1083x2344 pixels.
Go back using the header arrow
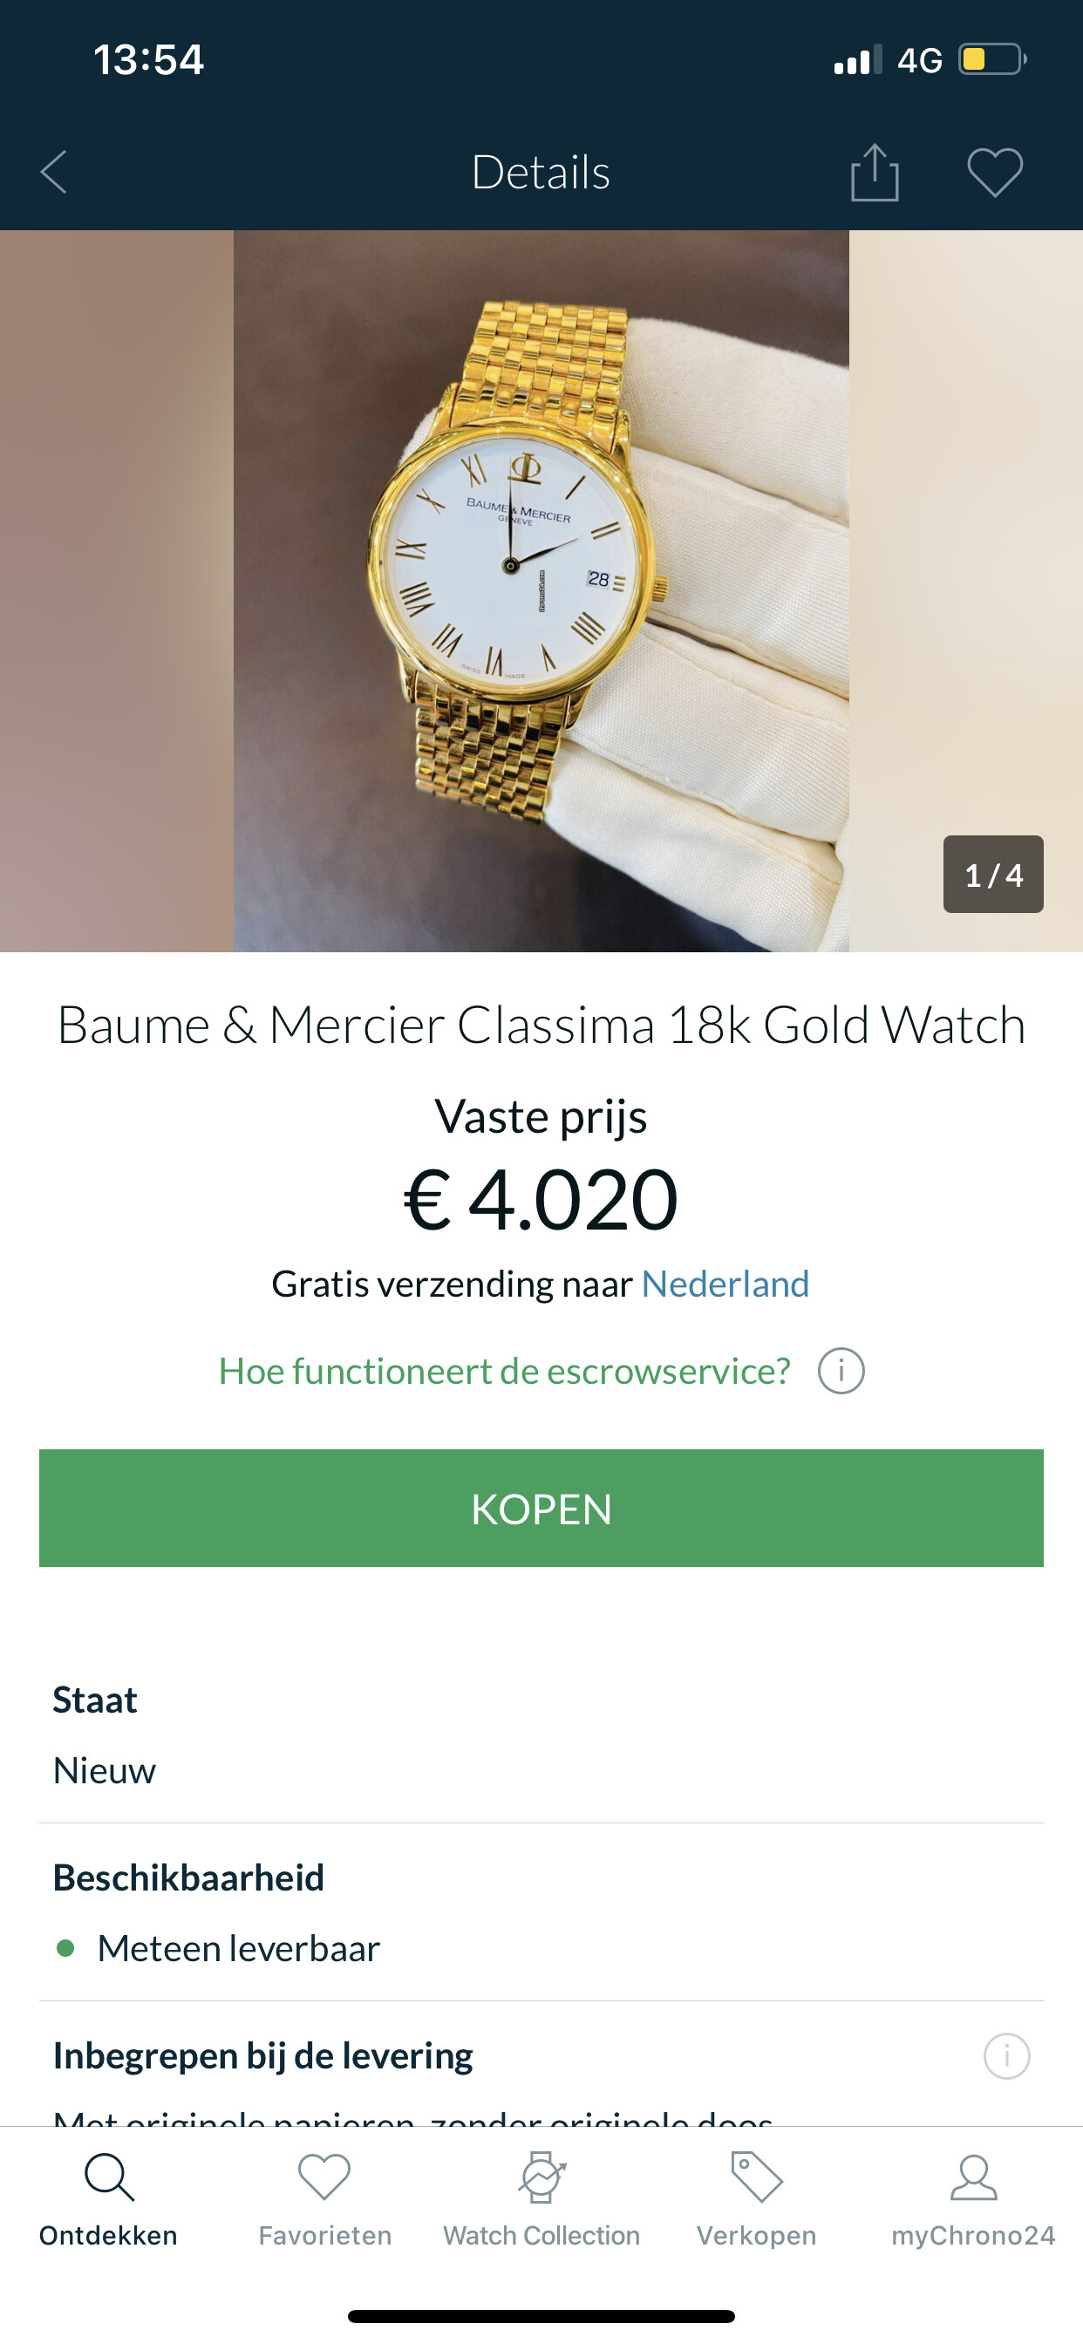(54, 172)
